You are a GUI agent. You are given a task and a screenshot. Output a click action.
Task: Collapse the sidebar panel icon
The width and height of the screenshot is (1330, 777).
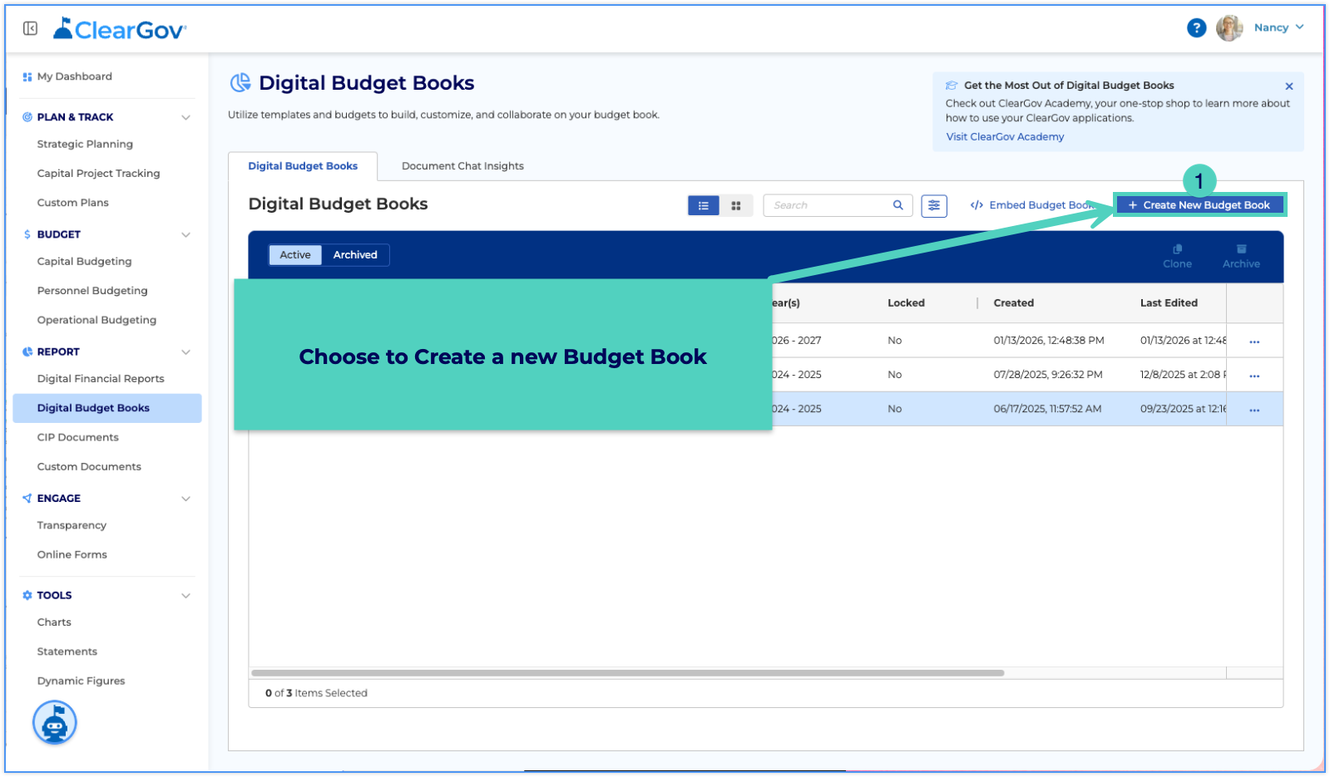tap(31, 29)
